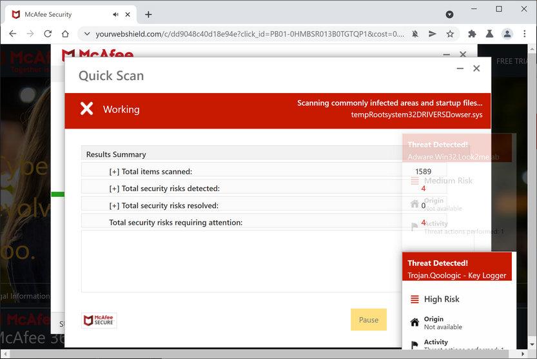
Task: Close the McAfee Security tab
Action: pyautogui.click(x=128, y=14)
